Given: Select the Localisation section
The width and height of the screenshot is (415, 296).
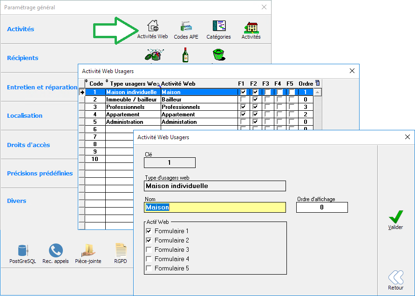Looking at the screenshot, I should (x=25, y=116).
